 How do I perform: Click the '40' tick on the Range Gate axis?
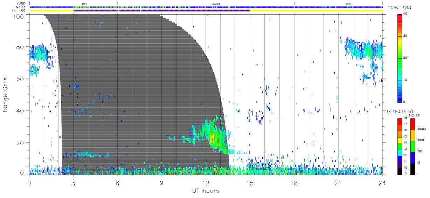point(21,111)
